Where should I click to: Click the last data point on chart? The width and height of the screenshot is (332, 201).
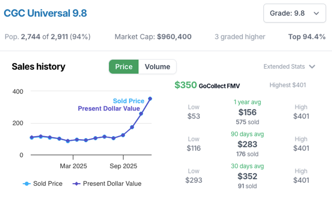150,99
